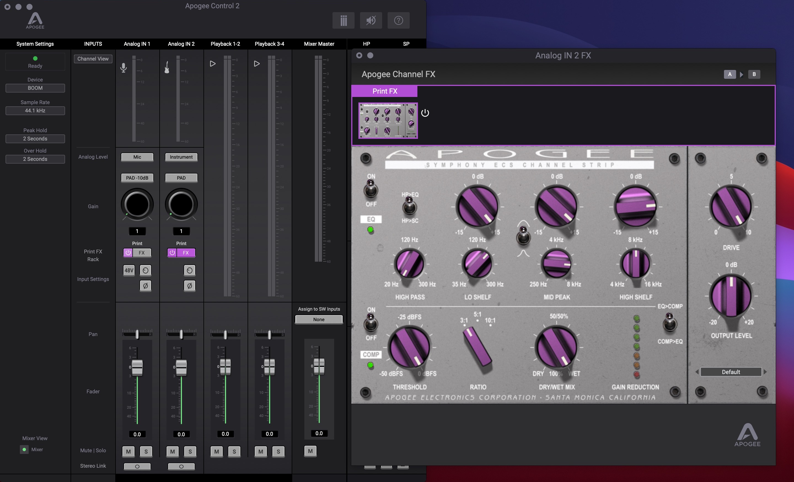Switch to the Mixer Master tab
Image resolution: width=794 pixels, height=482 pixels.
(319, 44)
